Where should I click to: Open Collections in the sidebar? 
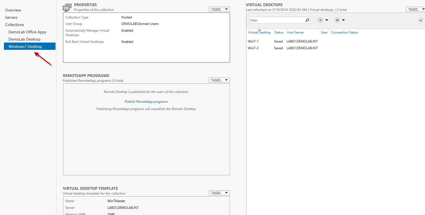point(15,25)
